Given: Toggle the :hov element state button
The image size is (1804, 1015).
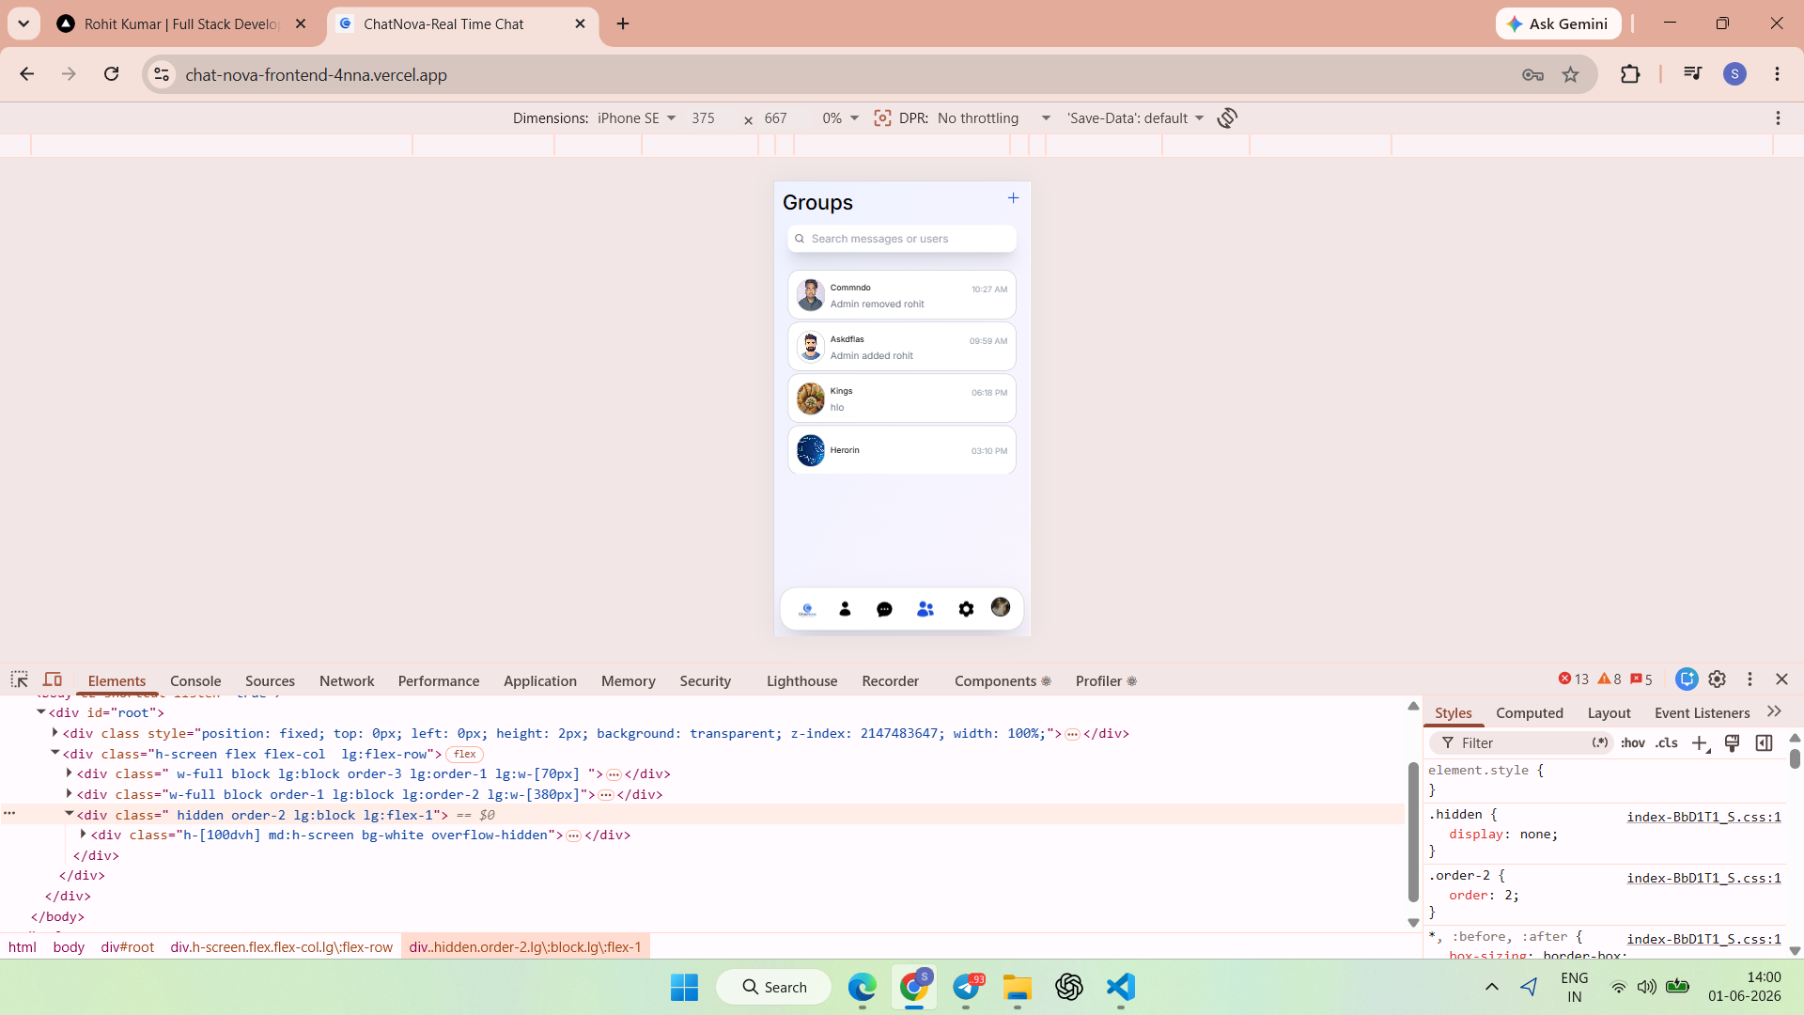Looking at the screenshot, I should (1633, 743).
